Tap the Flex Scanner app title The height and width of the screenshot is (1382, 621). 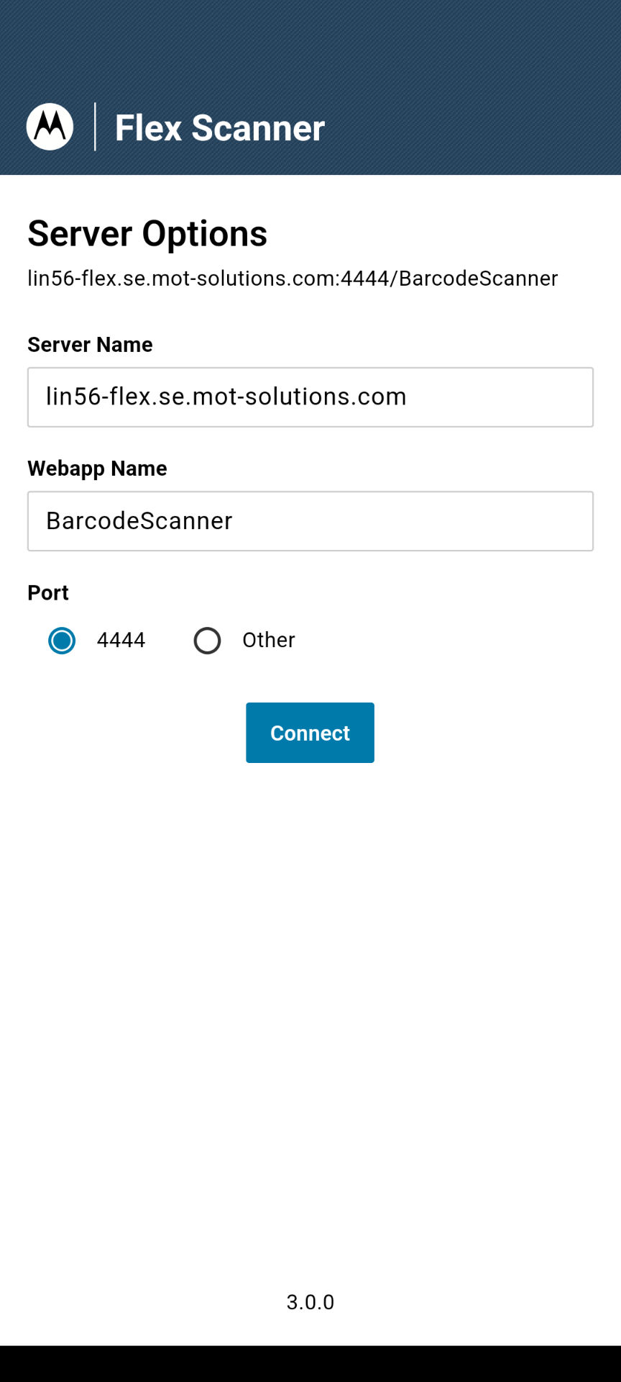click(x=218, y=127)
